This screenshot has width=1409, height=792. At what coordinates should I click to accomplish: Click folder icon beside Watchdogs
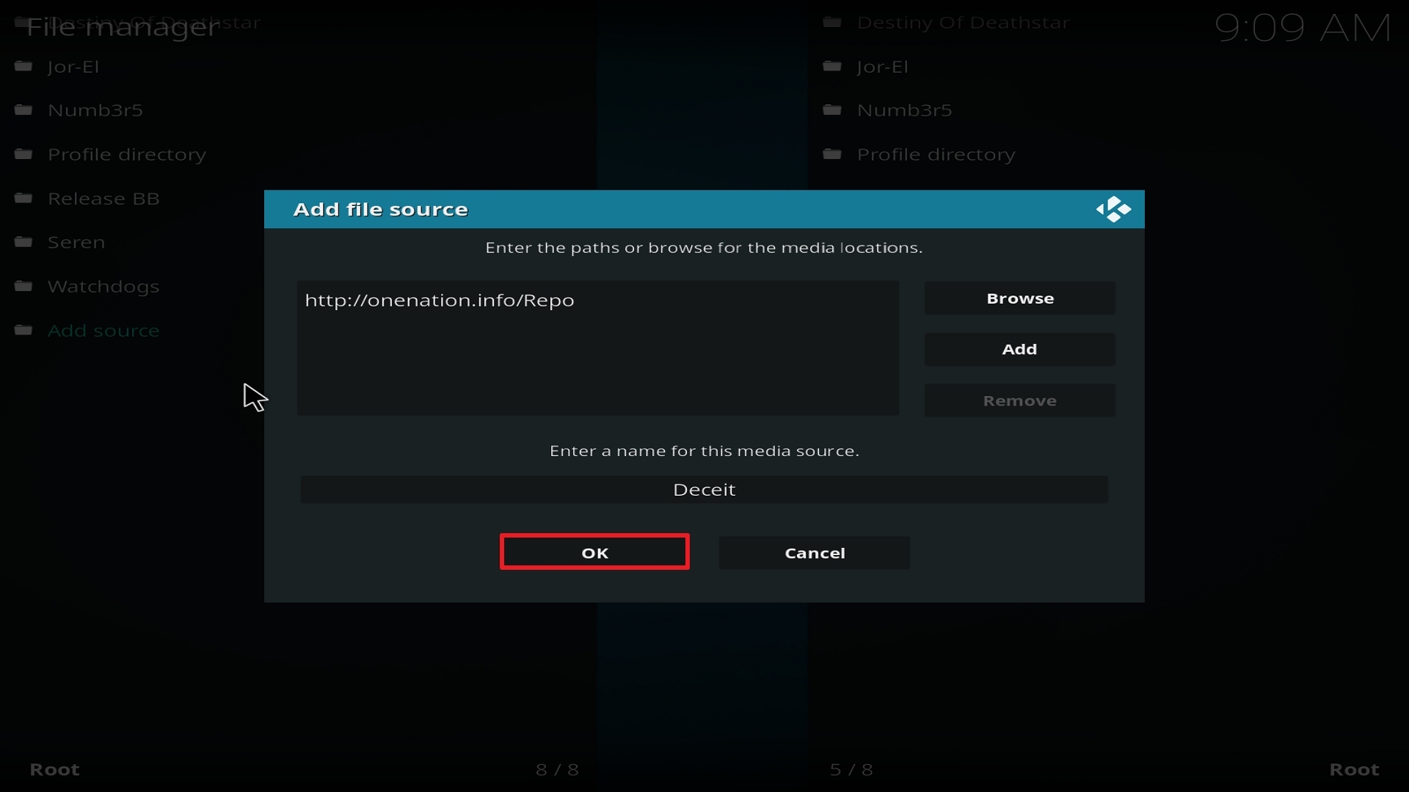tap(23, 286)
